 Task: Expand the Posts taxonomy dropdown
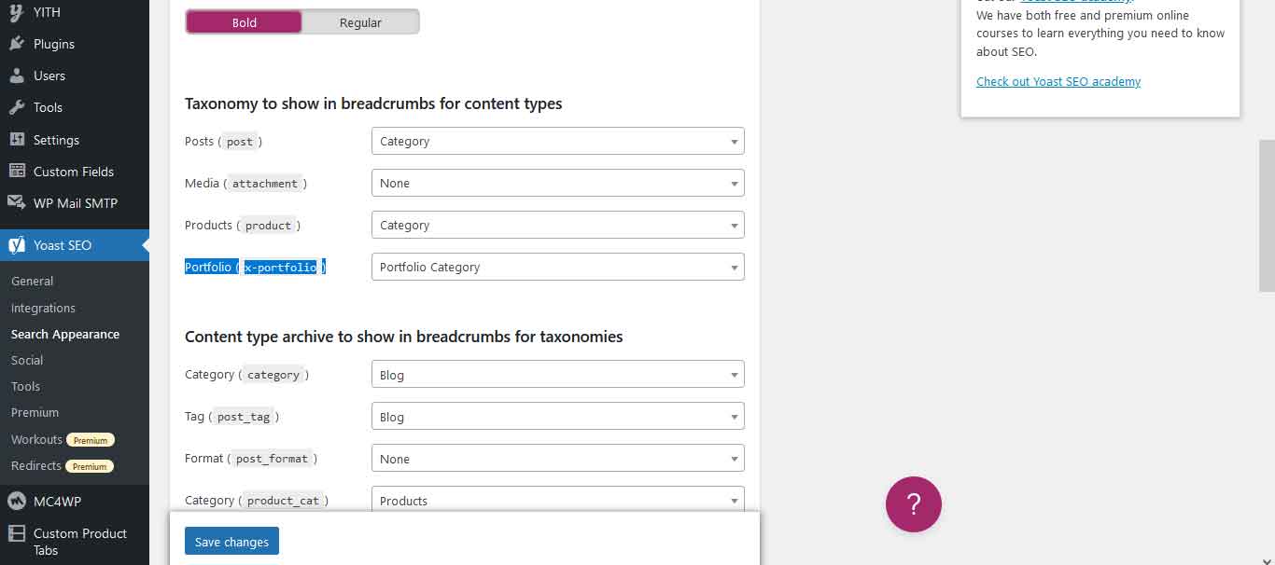(558, 142)
